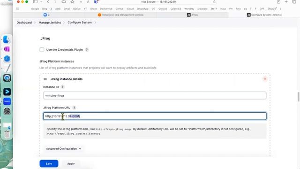
Task: Open the GDrive bookmark
Action: point(77,9)
